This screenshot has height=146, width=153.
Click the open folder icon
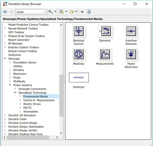[x=71, y=12]
